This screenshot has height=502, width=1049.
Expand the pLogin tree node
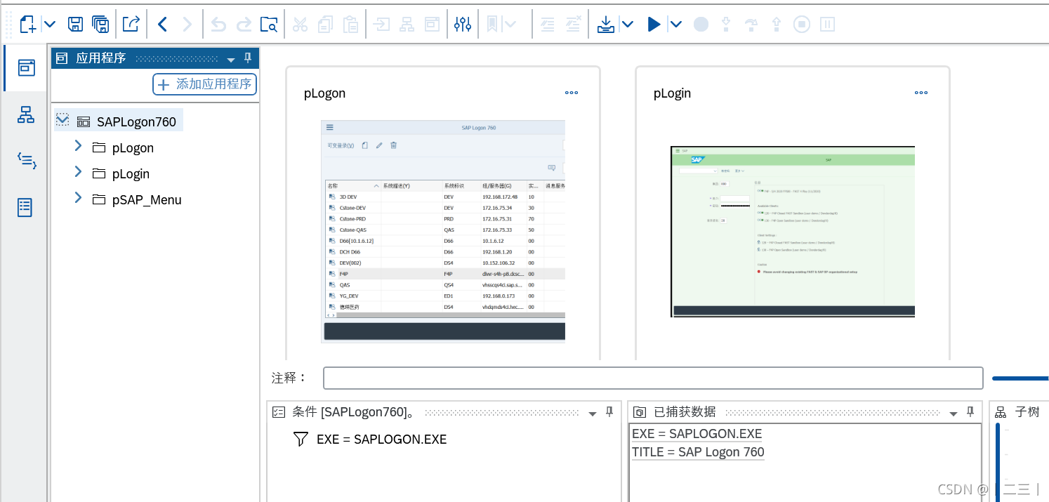(x=78, y=172)
